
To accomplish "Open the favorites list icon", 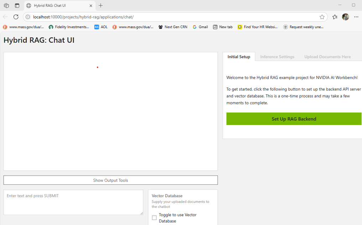I will click(x=335, y=17).
